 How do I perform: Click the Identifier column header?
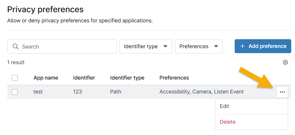(84, 78)
